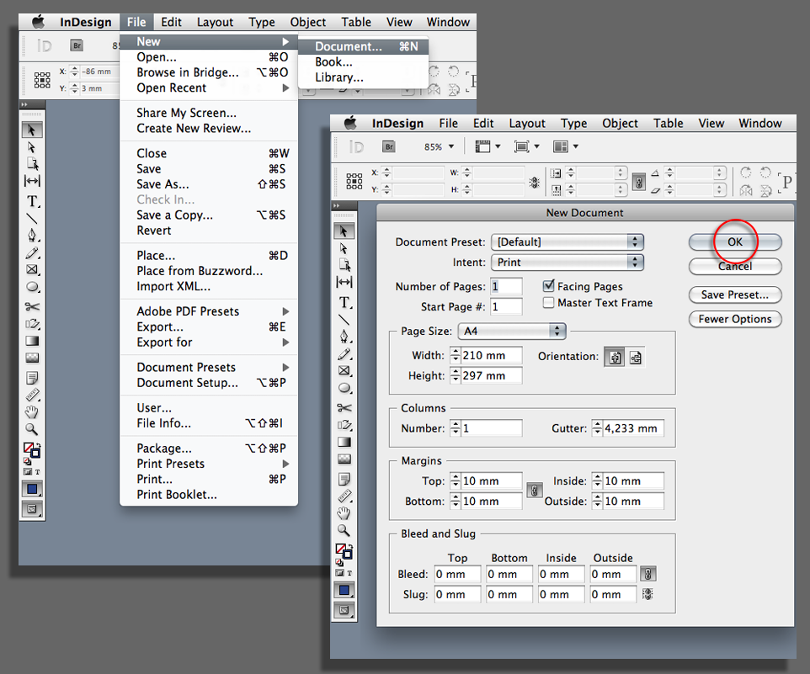Select the Type tool in the left window toolbar
The image size is (810, 674).
[32, 201]
